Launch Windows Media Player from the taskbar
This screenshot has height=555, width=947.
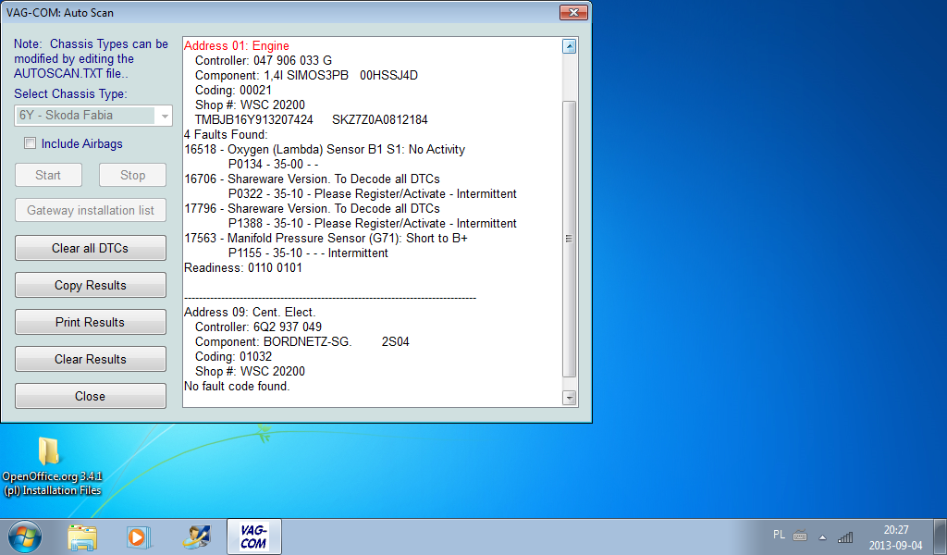(139, 537)
